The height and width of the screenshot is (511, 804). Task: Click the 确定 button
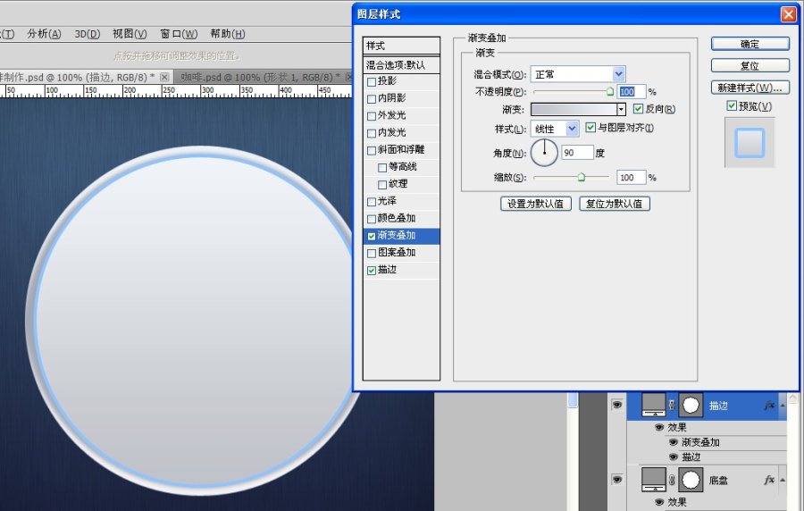[750, 44]
